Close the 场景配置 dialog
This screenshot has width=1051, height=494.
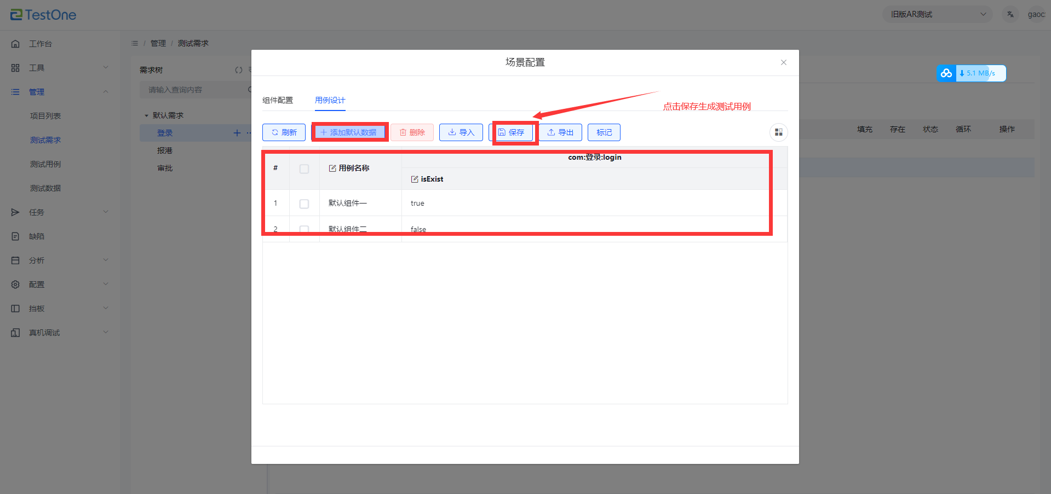(x=784, y=62)
